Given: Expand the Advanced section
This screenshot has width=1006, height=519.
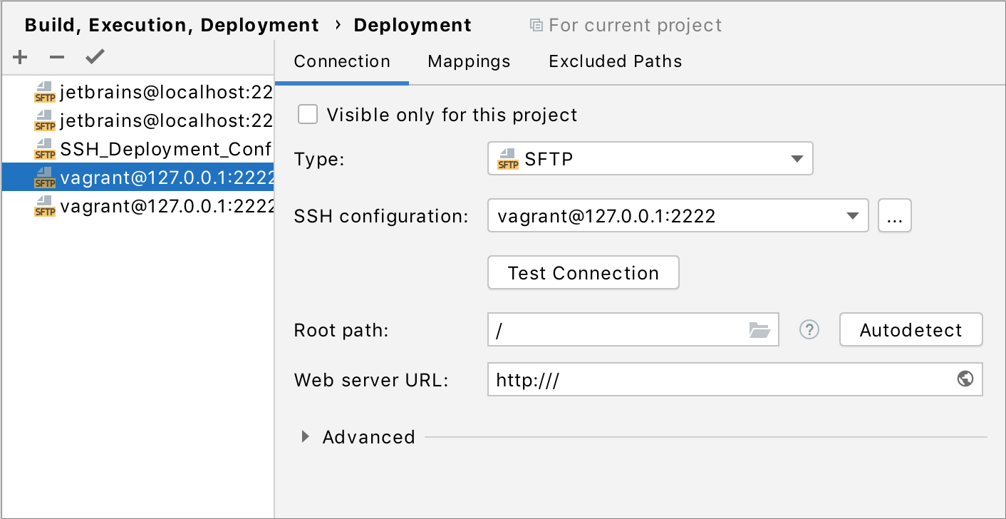Looking at the screenshot, I should click(306, 436).
